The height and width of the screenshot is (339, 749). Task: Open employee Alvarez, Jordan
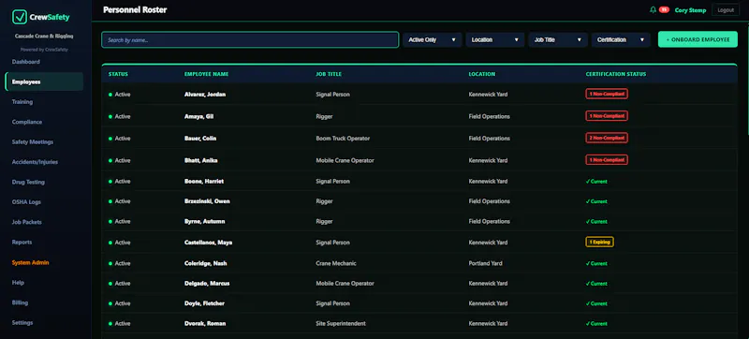click(205, 95)
